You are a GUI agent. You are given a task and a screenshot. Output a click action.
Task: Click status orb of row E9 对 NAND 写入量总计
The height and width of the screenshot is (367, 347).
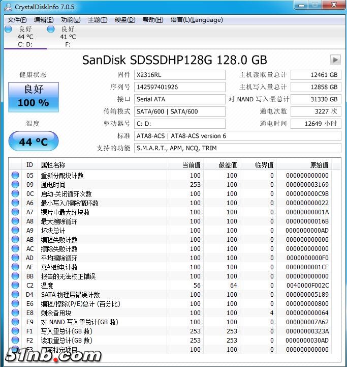(15, 322)
